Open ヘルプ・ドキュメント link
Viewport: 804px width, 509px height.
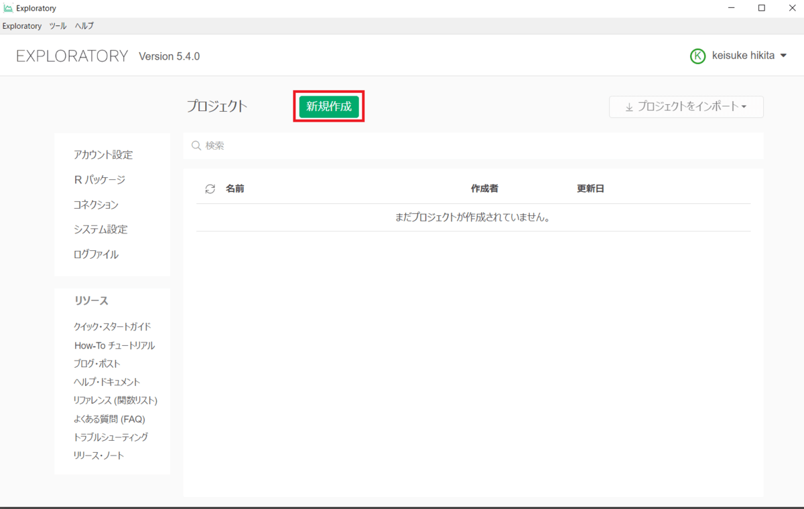coord(107,382)
